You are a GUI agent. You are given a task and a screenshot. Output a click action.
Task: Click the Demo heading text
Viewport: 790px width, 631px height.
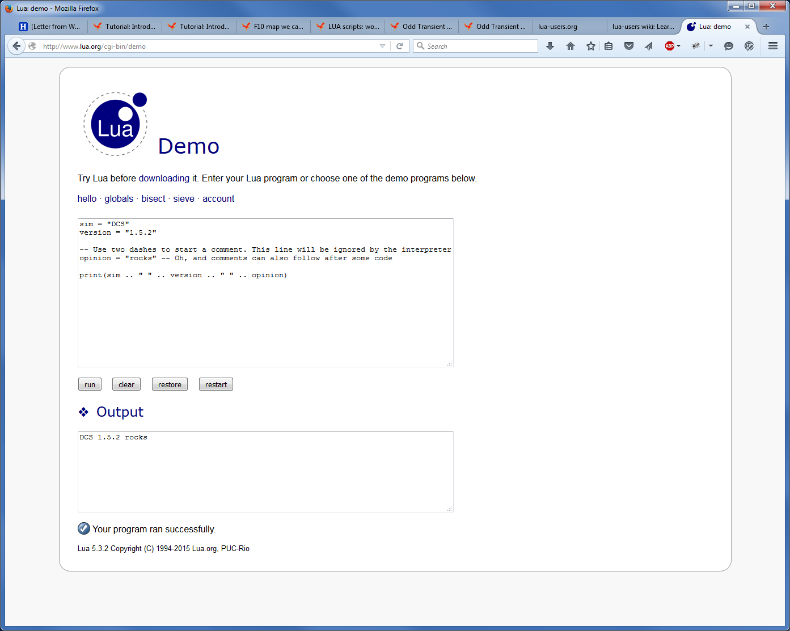coord(188,146)
